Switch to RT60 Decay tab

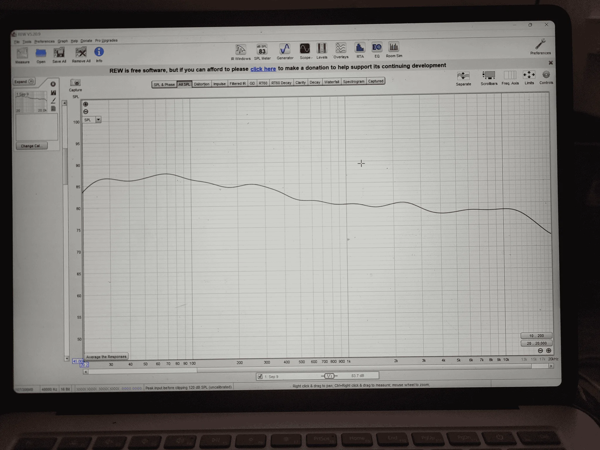[x=281, y=83]
